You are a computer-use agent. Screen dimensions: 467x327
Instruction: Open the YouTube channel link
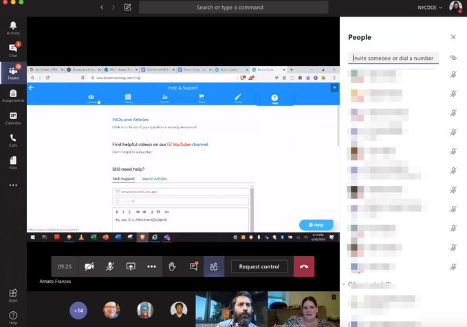187,145
